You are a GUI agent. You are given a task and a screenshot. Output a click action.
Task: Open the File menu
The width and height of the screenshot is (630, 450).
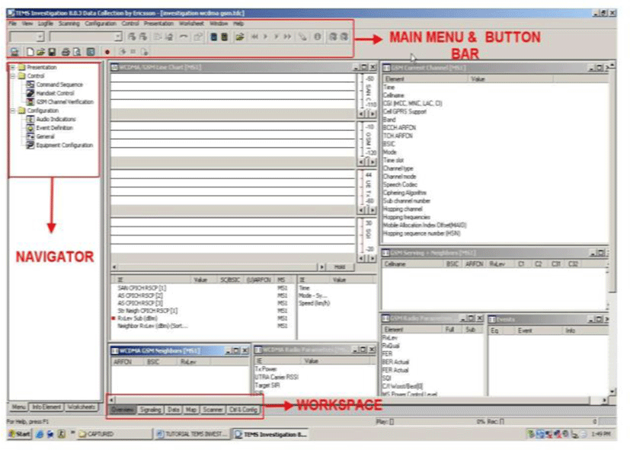pyautogui.click(x=12, y=24)
